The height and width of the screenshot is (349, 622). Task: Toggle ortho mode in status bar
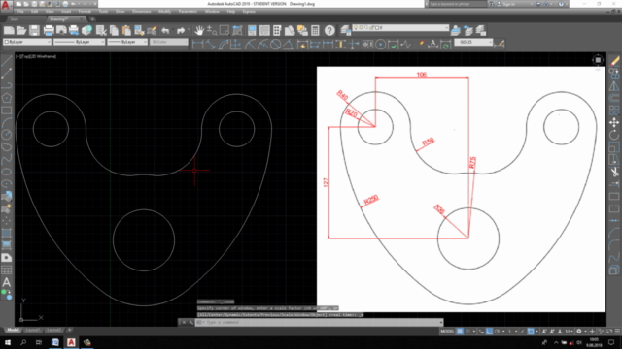(489, 332)
